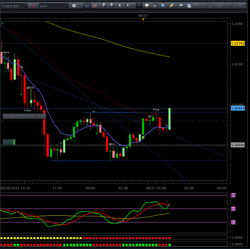This screenshot has height=249, width=250.
Task: Click the 32 oscillator level label
Action: (x=233, y=222)
